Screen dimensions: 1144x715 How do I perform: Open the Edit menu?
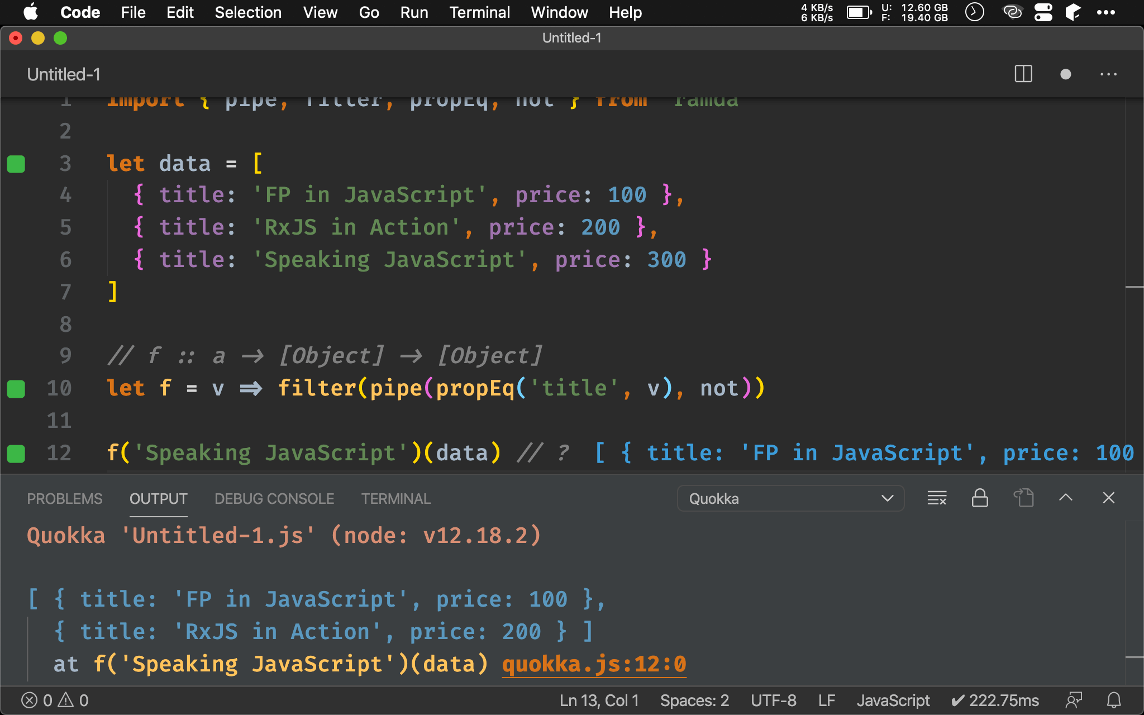coord(180,12)
